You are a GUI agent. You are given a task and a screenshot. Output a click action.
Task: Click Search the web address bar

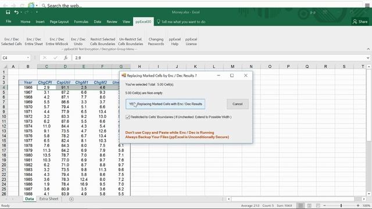202,5
